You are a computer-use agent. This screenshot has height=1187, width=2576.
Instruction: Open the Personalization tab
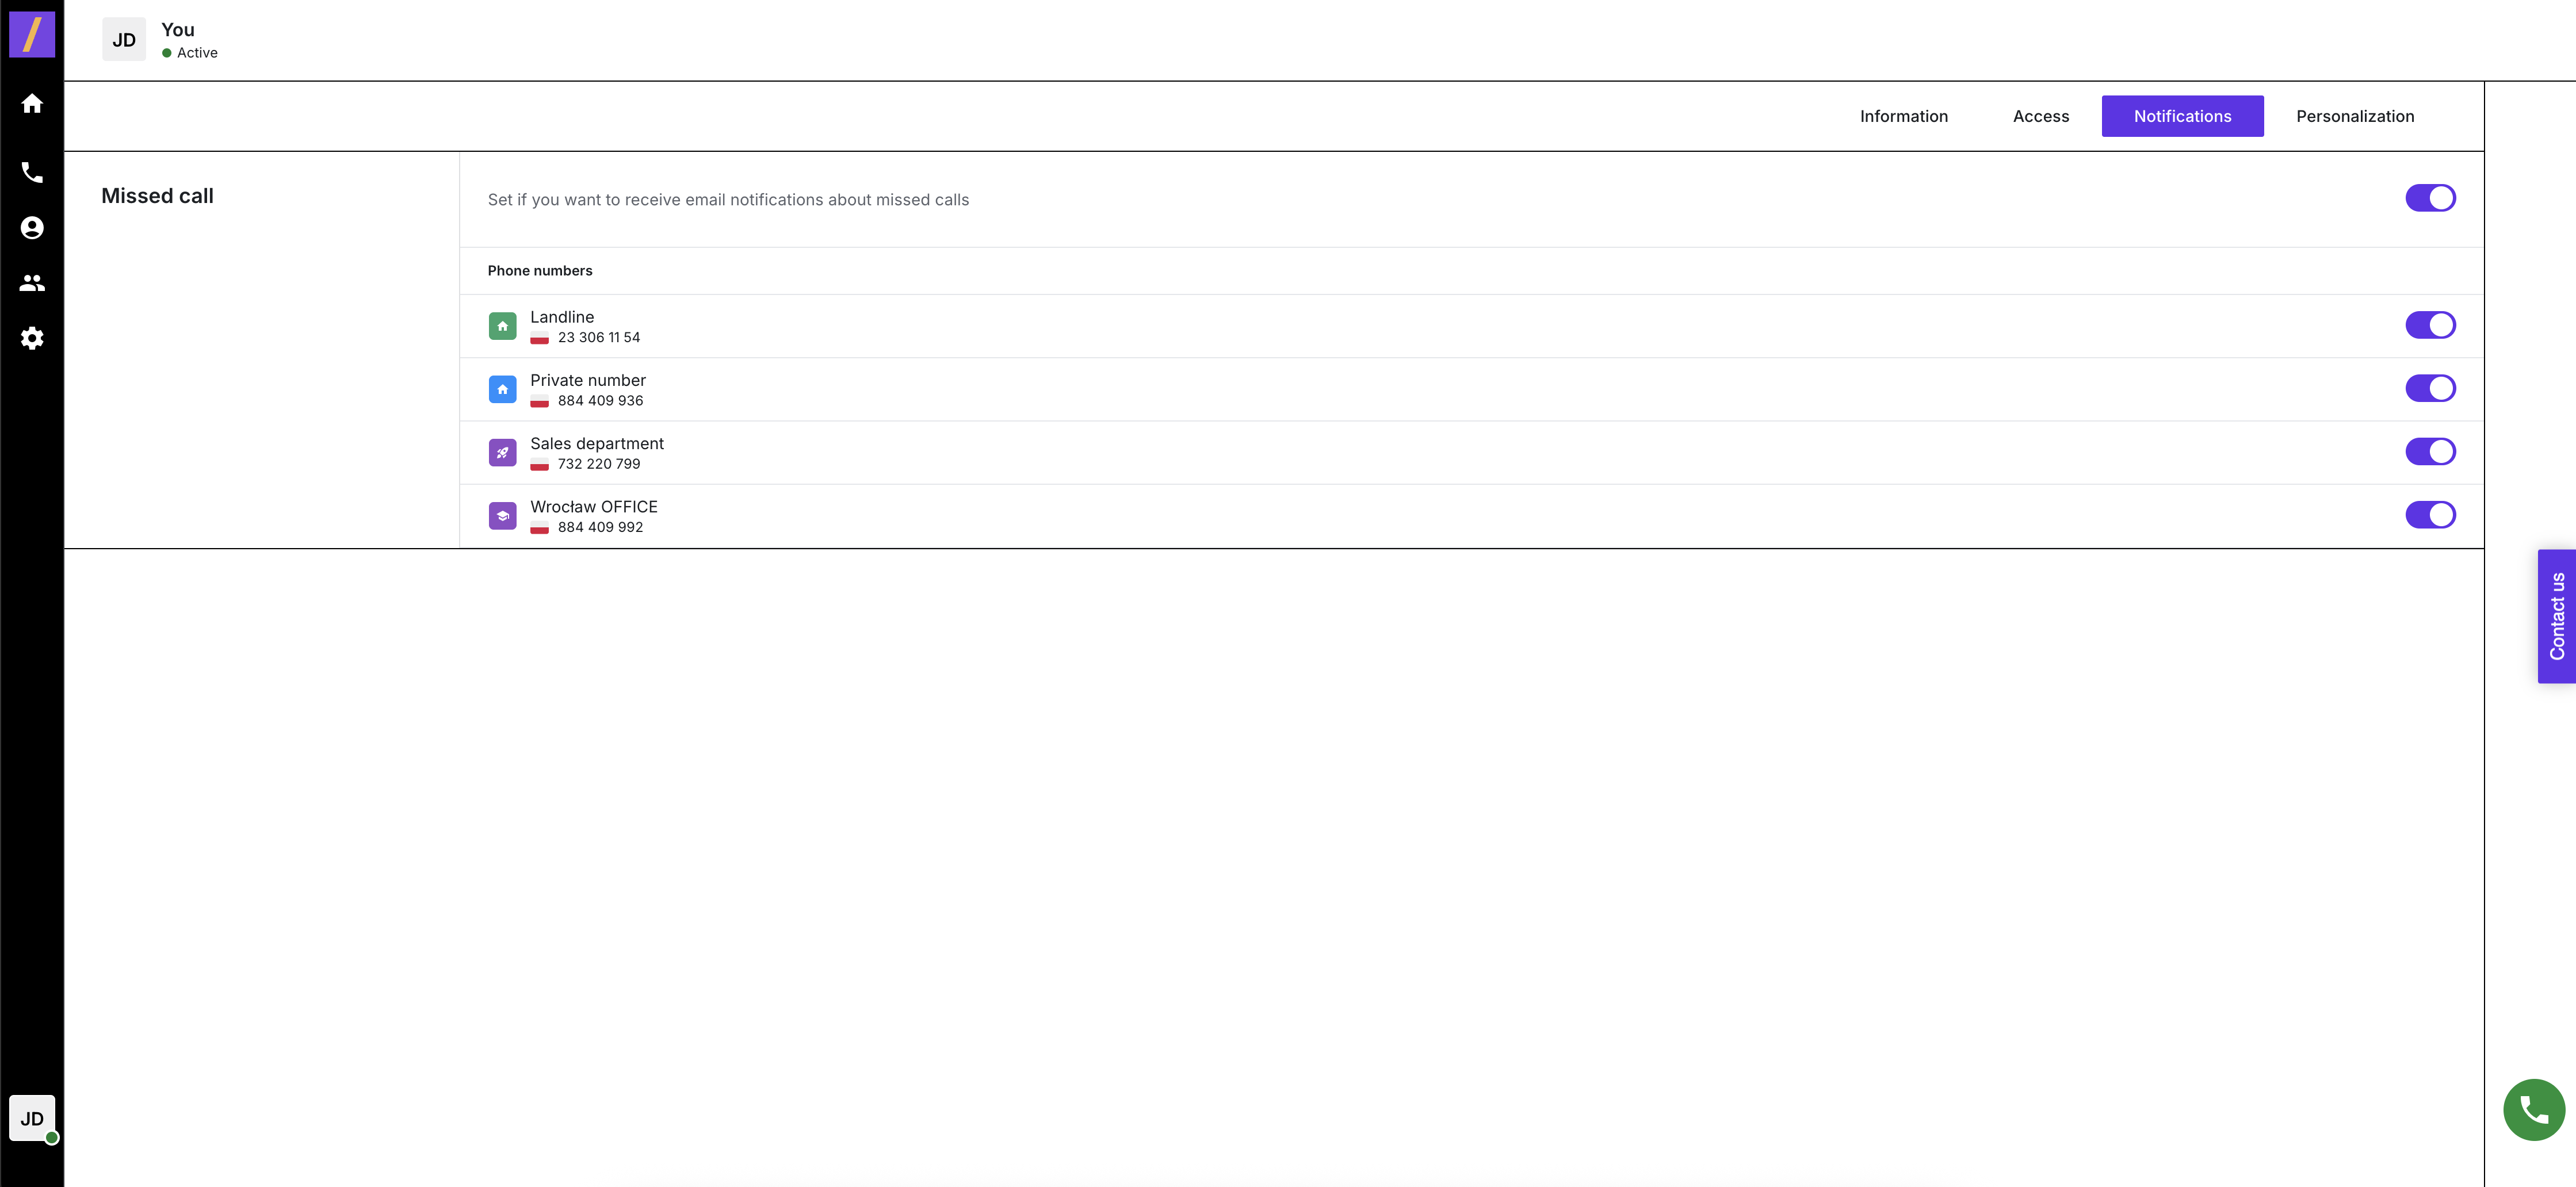click(2354, 116)
